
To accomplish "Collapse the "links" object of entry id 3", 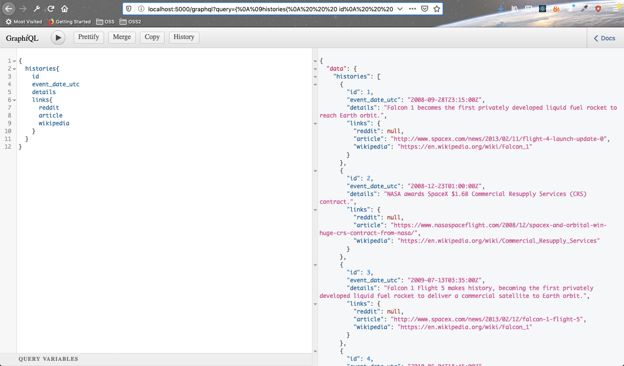I will click(315, 304).
